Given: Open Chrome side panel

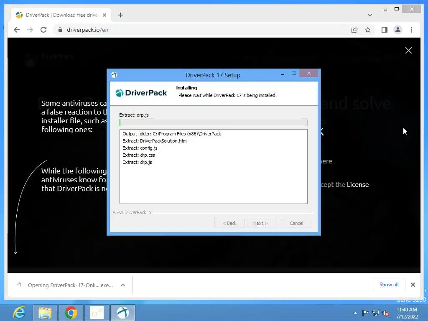Looking at the screenshot, I should 385,30.
